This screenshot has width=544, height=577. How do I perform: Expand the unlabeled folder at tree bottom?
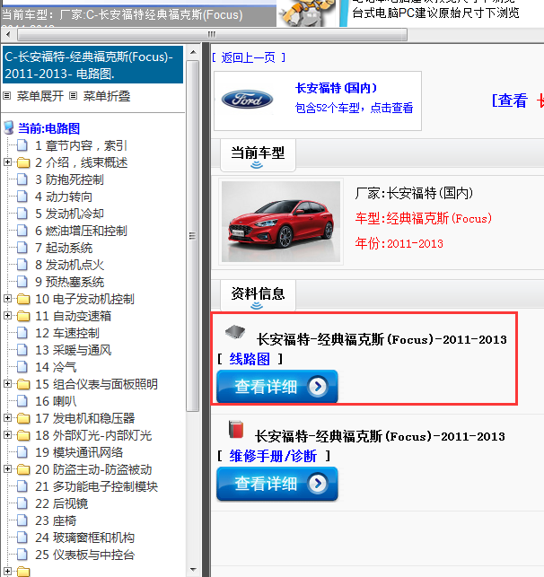click(x=7, y=571)
